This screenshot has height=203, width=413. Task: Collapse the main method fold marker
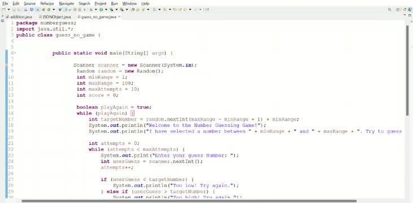pyautogui.click(x=15, y=53)
